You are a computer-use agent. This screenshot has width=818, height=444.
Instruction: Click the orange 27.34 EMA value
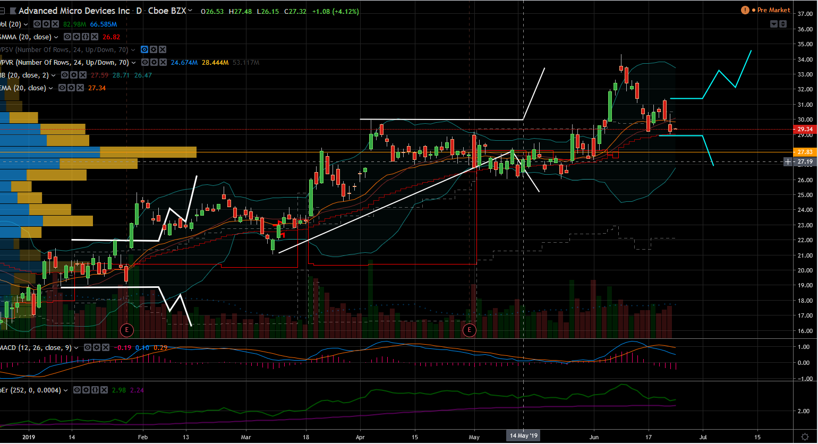97,88
